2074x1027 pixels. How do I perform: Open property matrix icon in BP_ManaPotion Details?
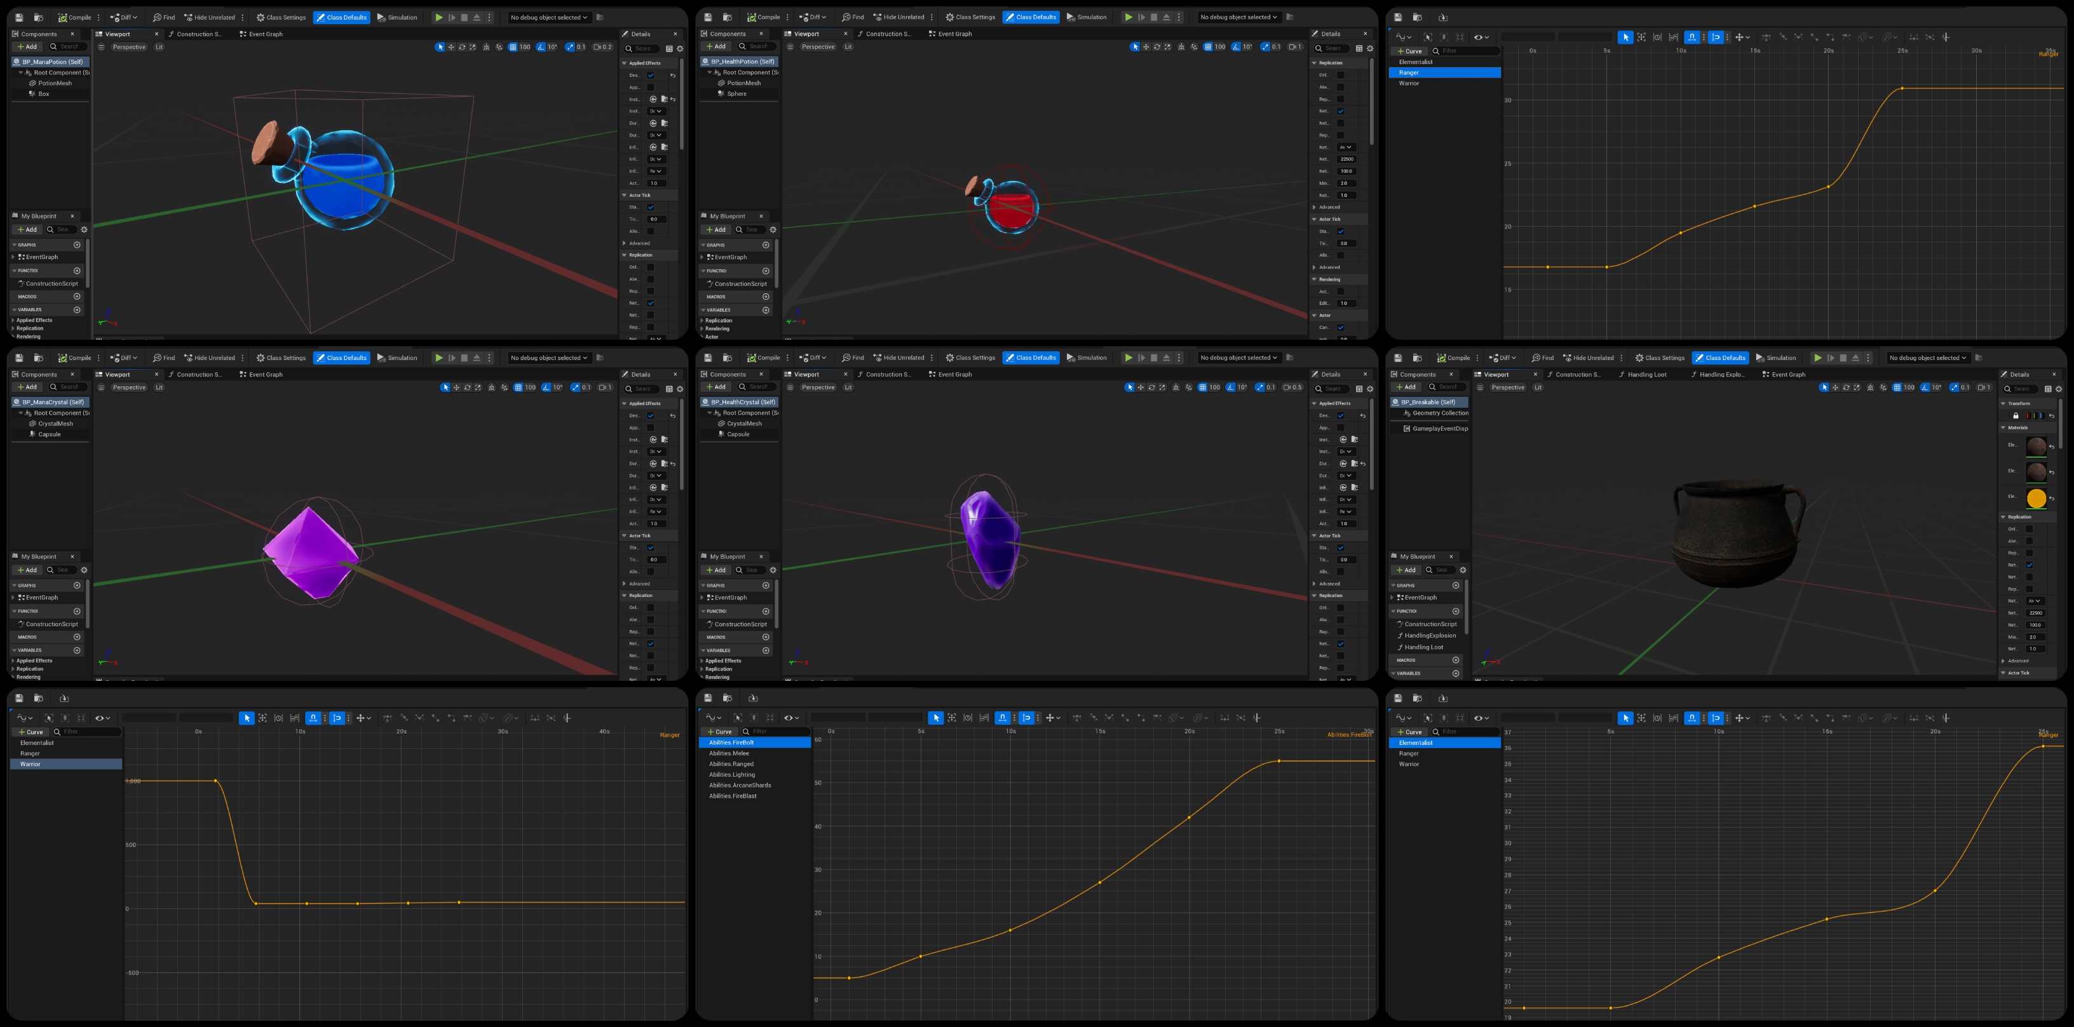point(669,48)
